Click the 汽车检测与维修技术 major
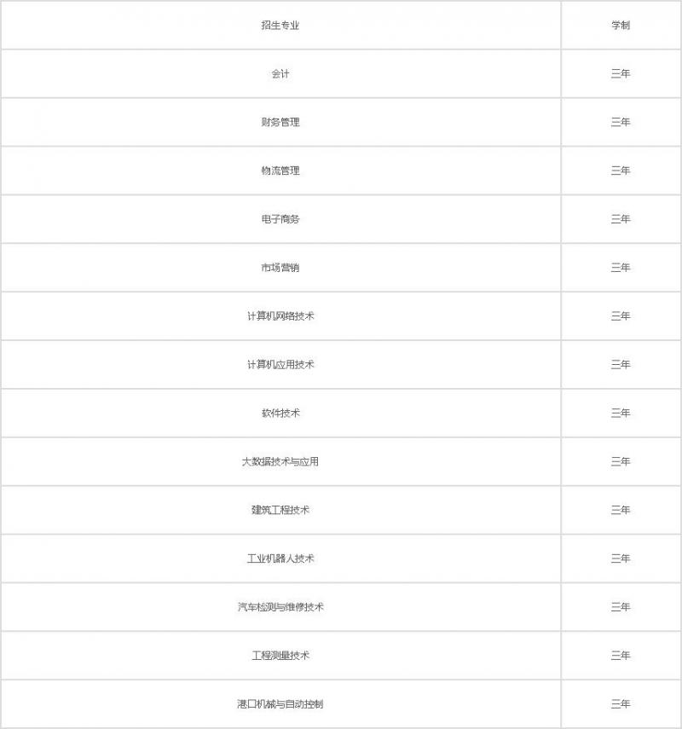682x729 pixels. [280, 608]
